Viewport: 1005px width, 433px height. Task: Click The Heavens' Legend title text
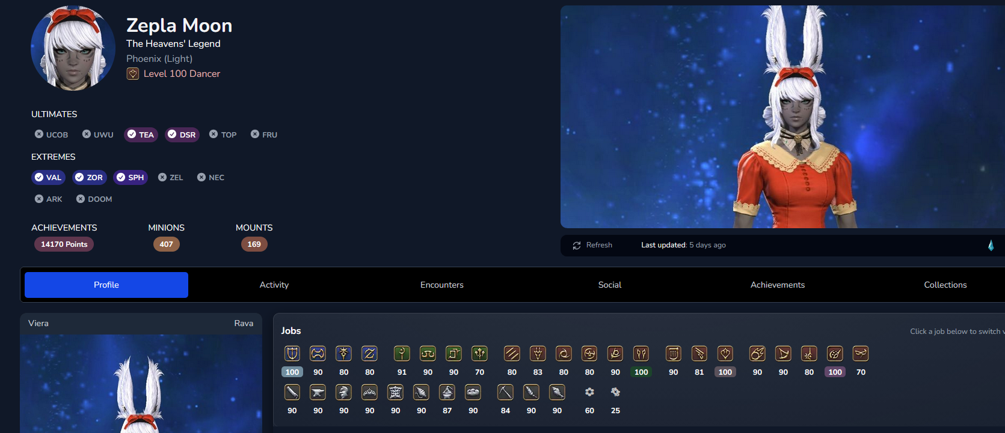pos(173,44)
